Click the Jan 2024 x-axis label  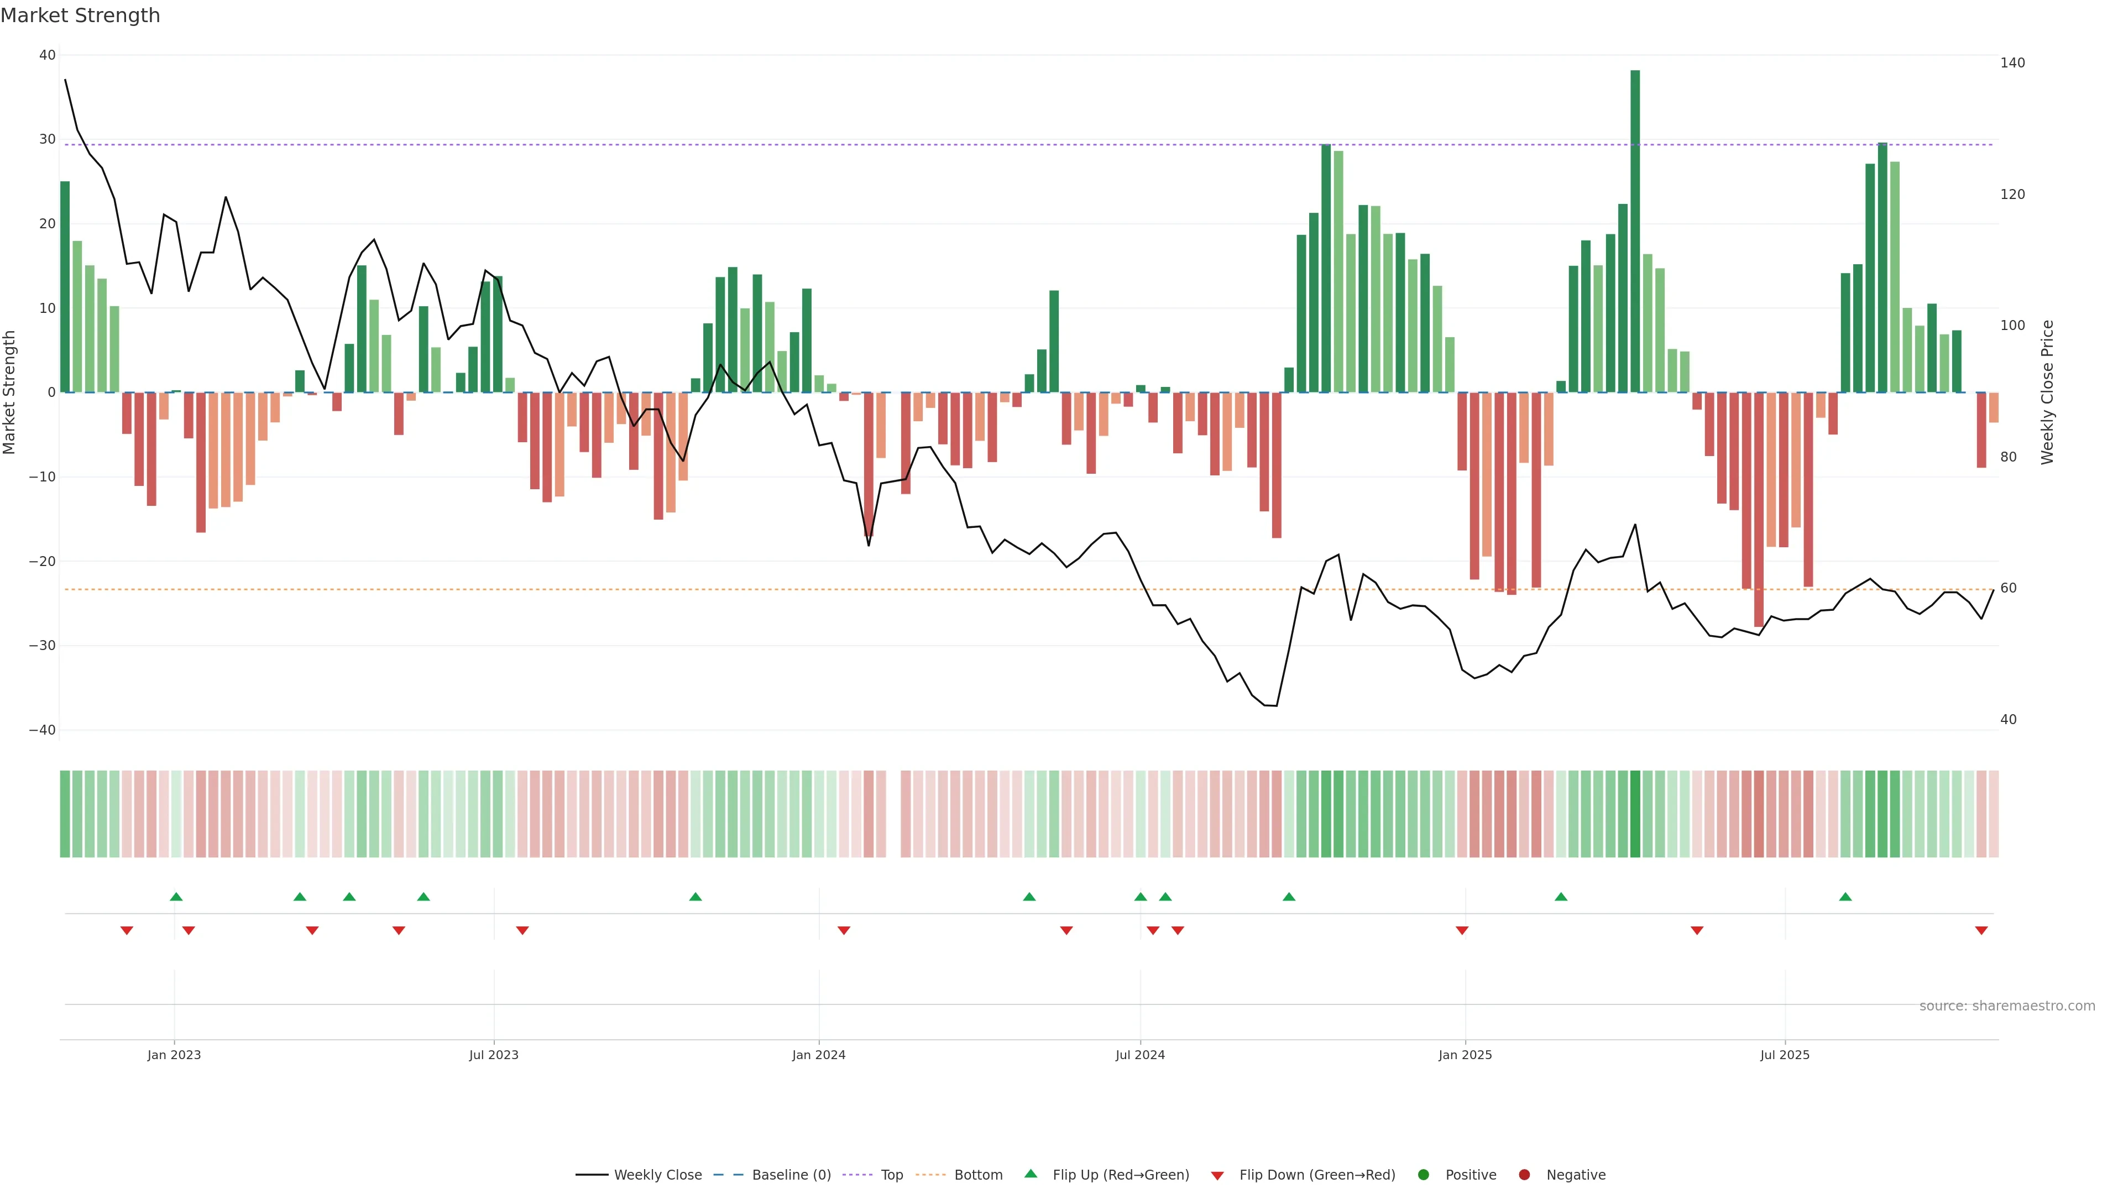point(818,1055)
